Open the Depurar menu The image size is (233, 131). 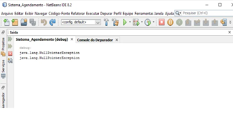coord(106,14)
